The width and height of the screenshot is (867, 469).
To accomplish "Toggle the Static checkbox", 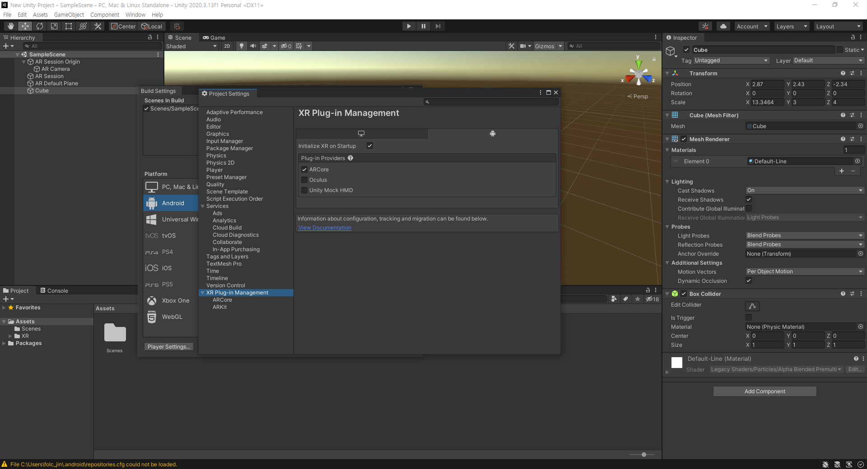I will point(840,50).
